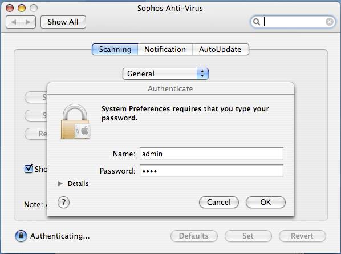The image size is (341, 254).
Task: Go forward with the right arrow button
Action: click(x=29, y=22)
